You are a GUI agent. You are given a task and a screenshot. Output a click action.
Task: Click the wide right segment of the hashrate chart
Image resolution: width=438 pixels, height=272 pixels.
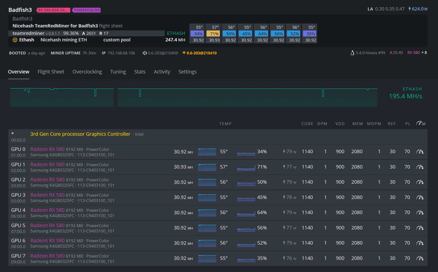coord(248,97)
